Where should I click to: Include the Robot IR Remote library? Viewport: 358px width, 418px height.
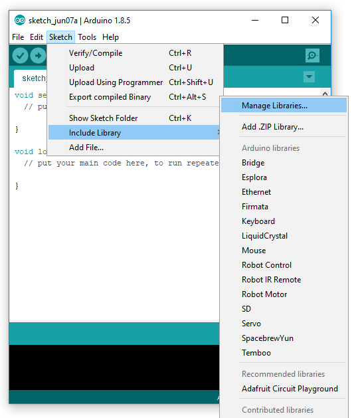coord(284,280)
